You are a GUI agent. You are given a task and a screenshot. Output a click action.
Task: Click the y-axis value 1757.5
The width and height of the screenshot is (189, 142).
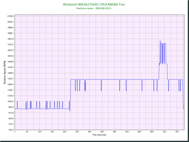point(11,45)
